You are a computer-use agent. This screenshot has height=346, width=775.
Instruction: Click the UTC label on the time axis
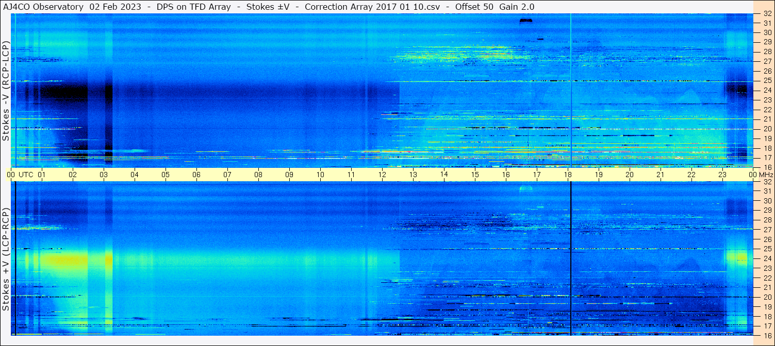(26, 175)
